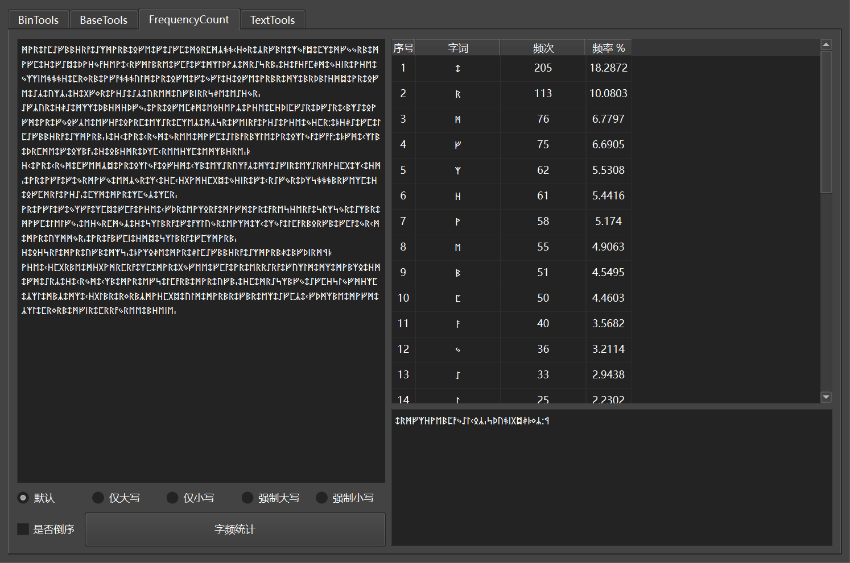850x563 pixels.
Task: Select the FrequencyCount tab
Action: (189, 19)
